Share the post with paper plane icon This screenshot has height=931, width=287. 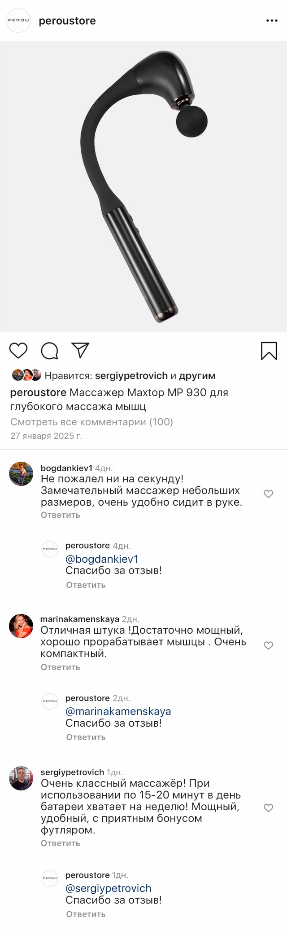(x=81, y=350)
